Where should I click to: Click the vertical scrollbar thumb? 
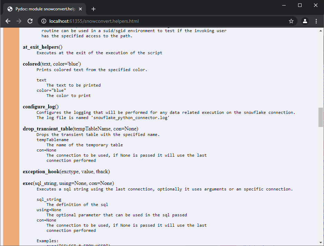pos(320,117)
